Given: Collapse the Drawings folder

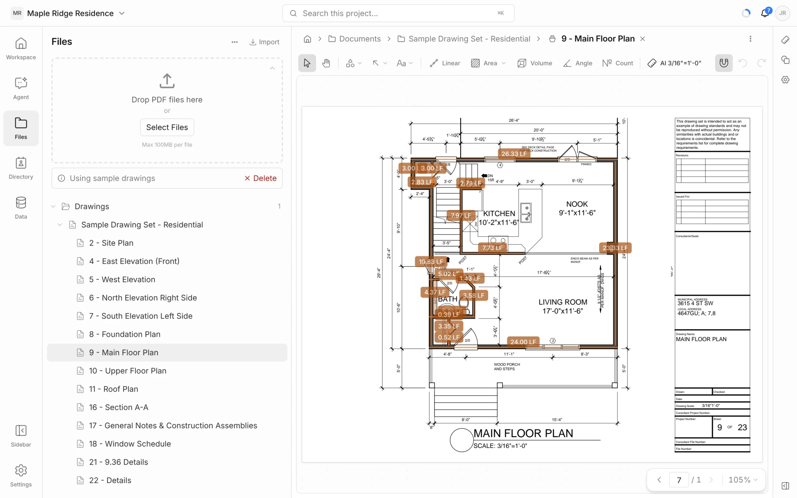Looking at the screenshot, I should pos(53,206).
